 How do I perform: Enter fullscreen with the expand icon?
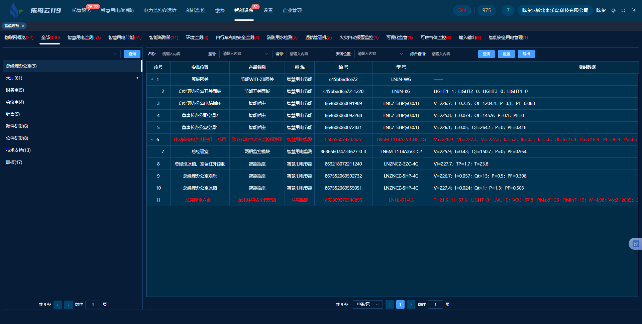point(623,10)
